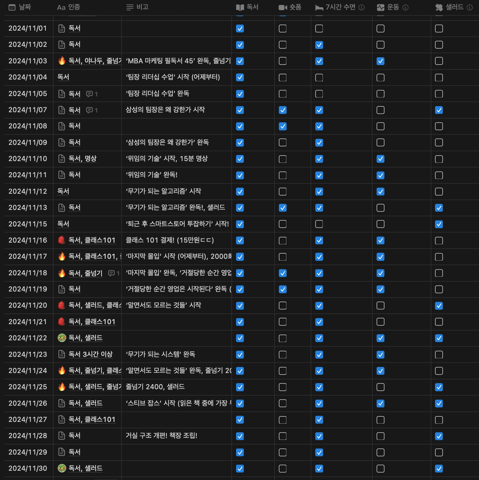
Task: Select the note '삼성의 팀장은 왜 강한가 시작'
Action: coord(165,110)
